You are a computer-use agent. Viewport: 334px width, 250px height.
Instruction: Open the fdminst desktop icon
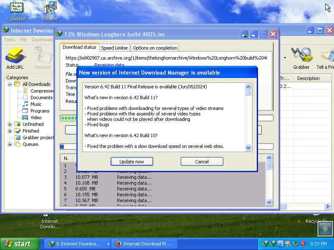pos(50,11)
